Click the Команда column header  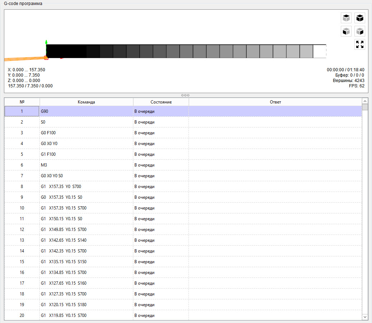click(86, 102)
